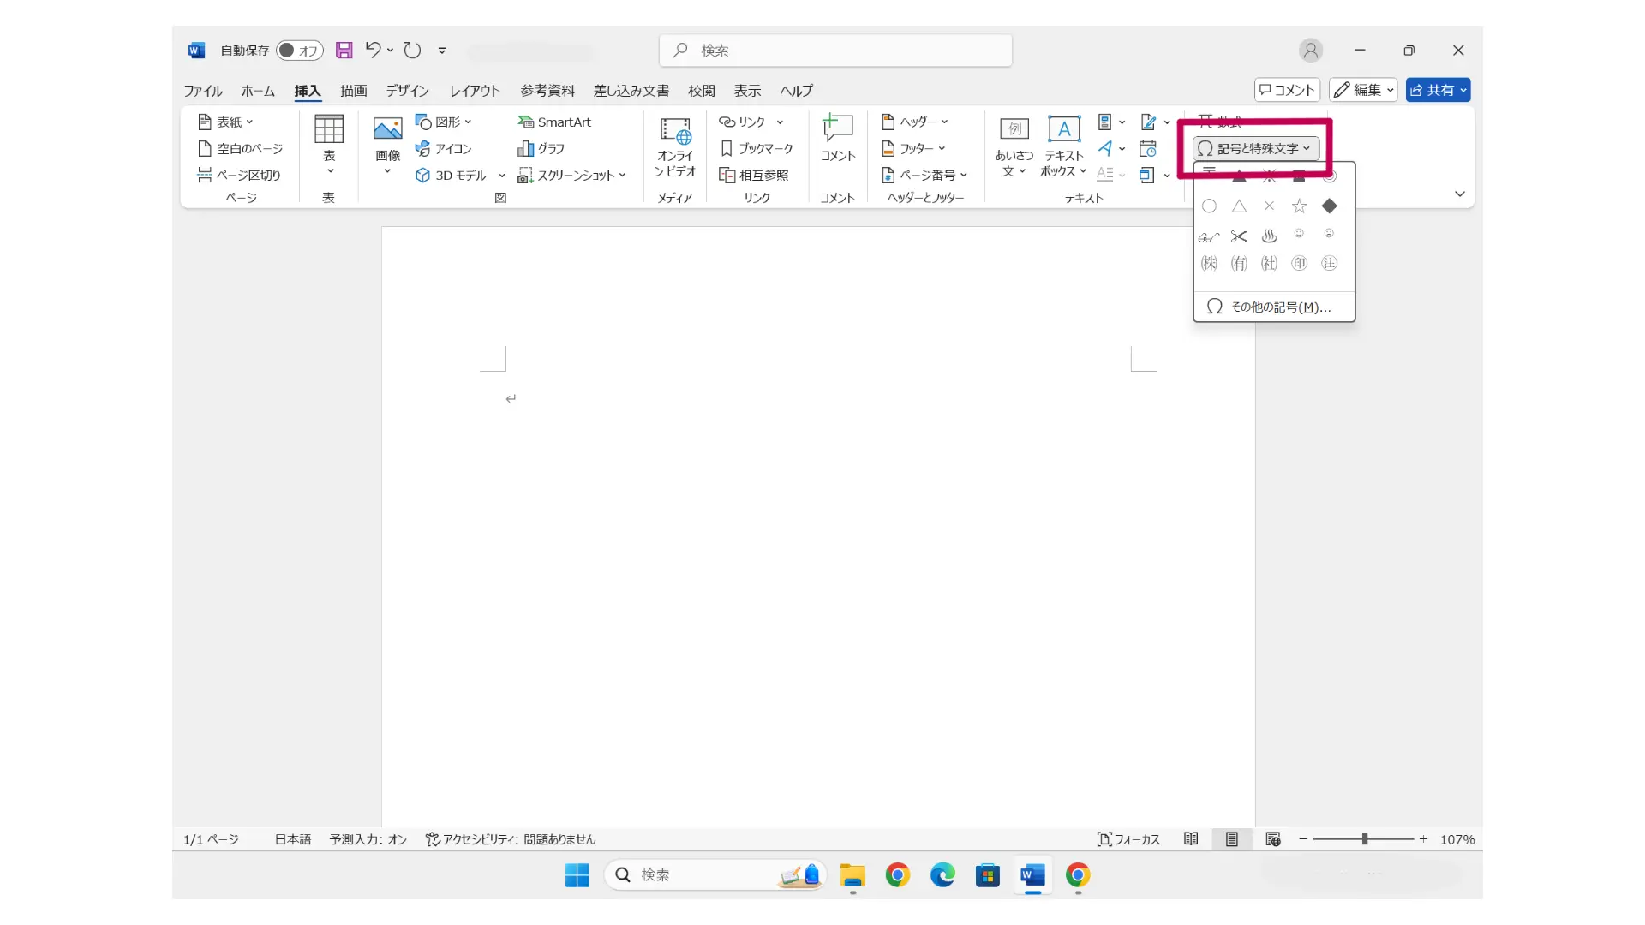The image size is (1645, 925).
Task: Toggle the 自動保存 switch
Action: point(299,51)
